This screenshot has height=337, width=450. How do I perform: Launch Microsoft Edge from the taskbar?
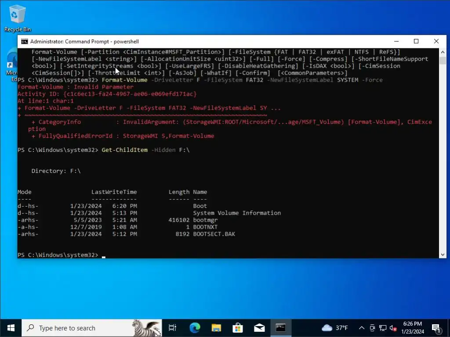pyautogui.click(x=195, y=328)
